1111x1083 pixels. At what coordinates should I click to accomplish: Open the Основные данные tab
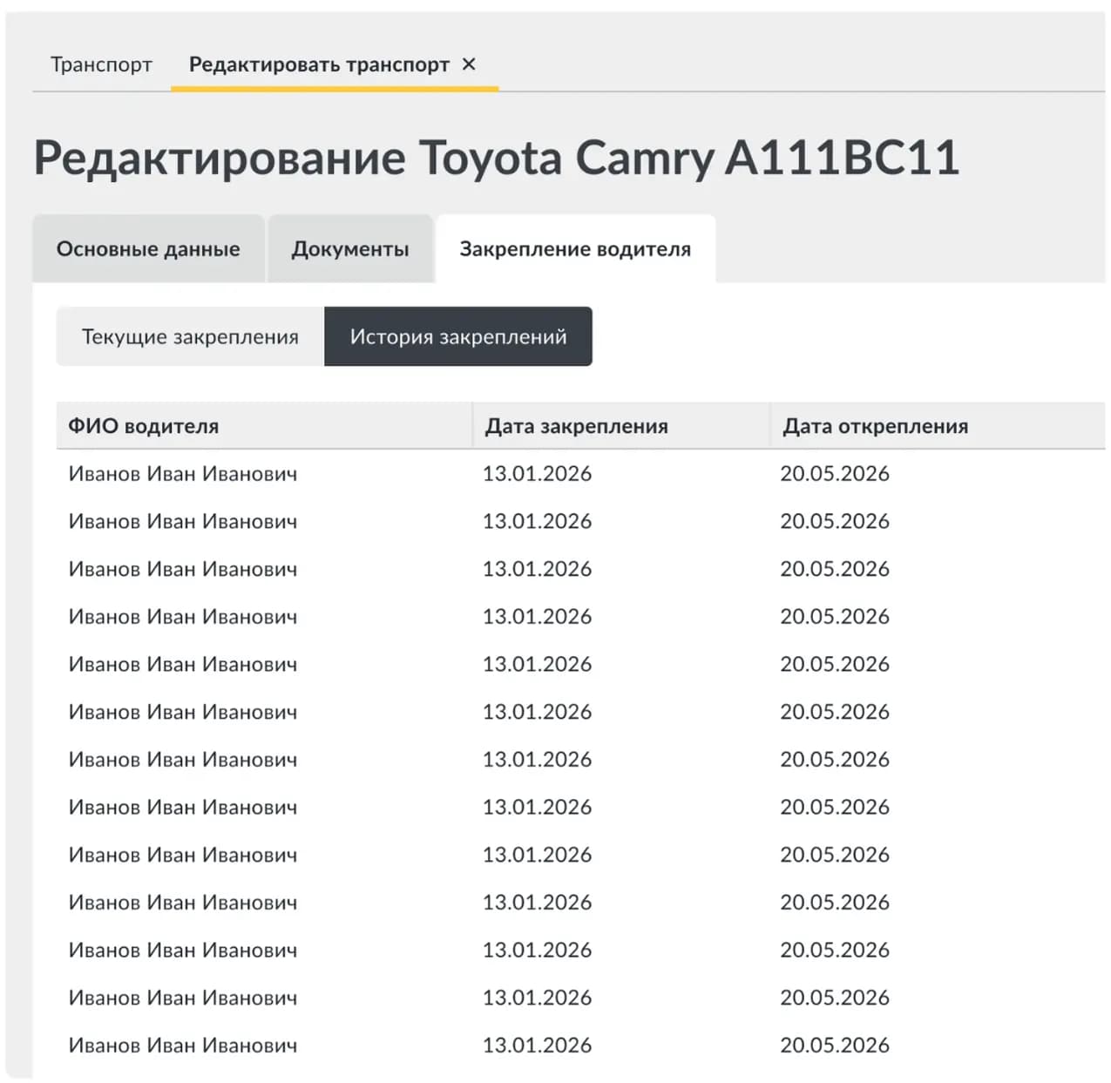(148, 249)
